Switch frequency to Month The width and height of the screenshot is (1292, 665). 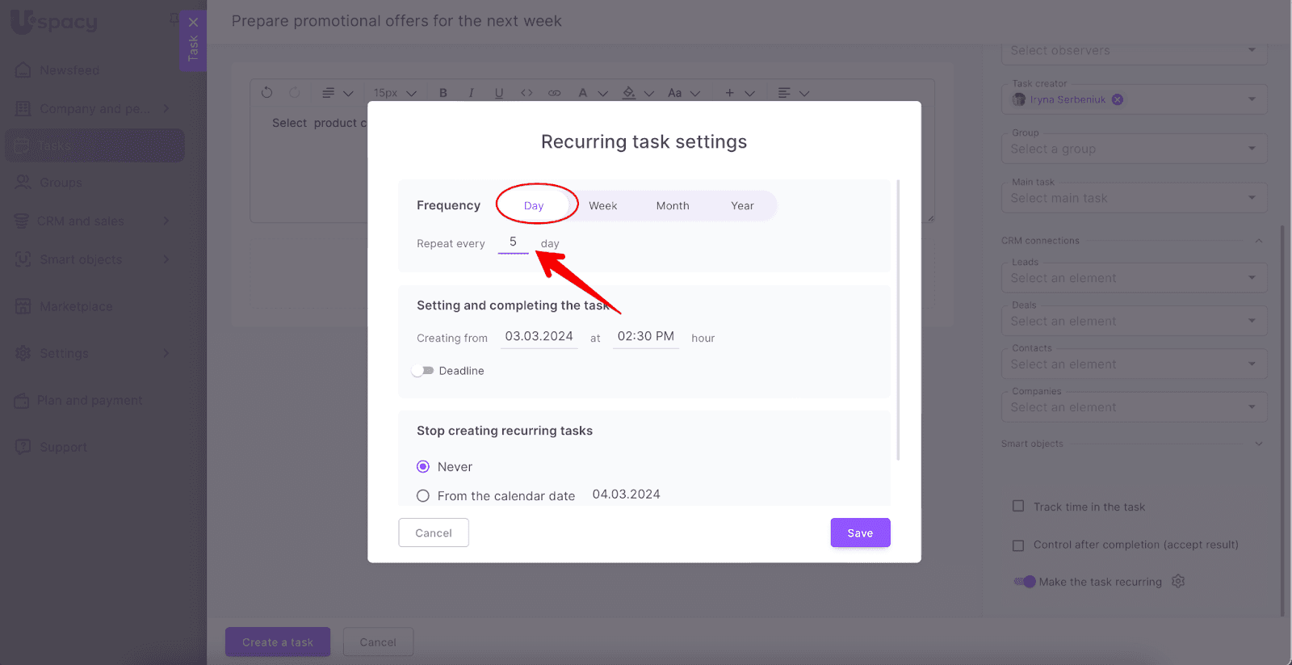672,206
